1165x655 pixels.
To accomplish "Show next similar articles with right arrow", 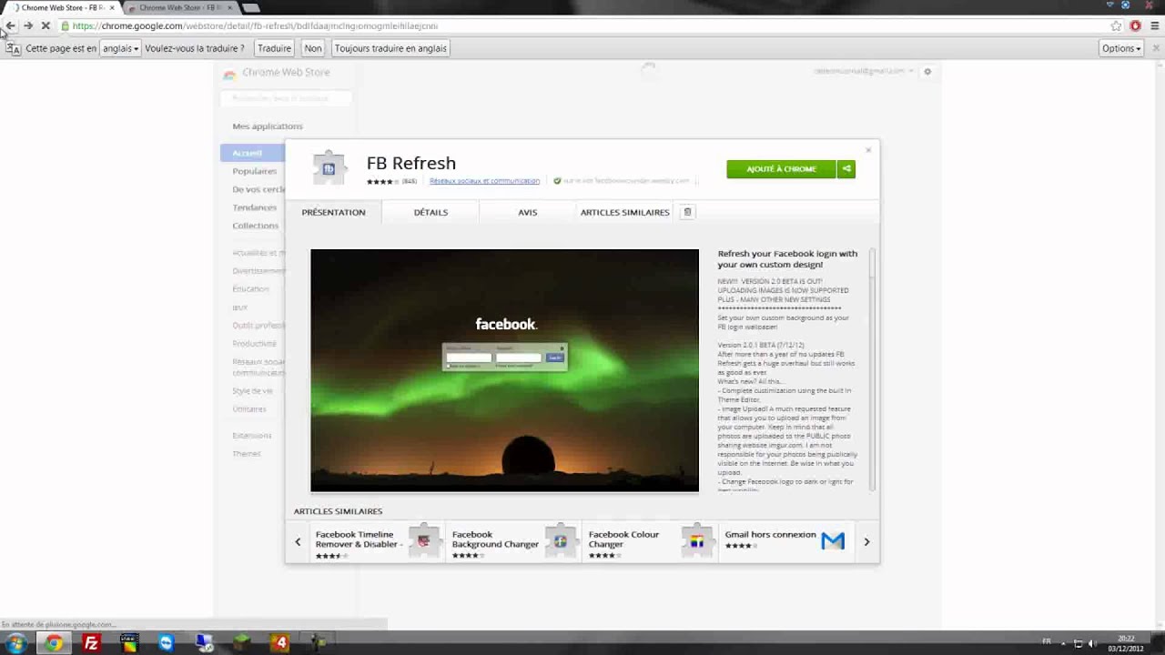I will click(x=866, y=542).
